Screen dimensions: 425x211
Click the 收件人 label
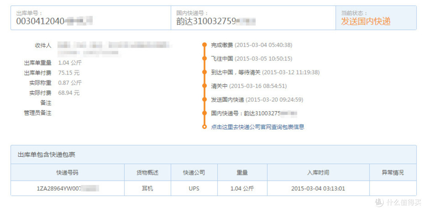pos(43,45)
